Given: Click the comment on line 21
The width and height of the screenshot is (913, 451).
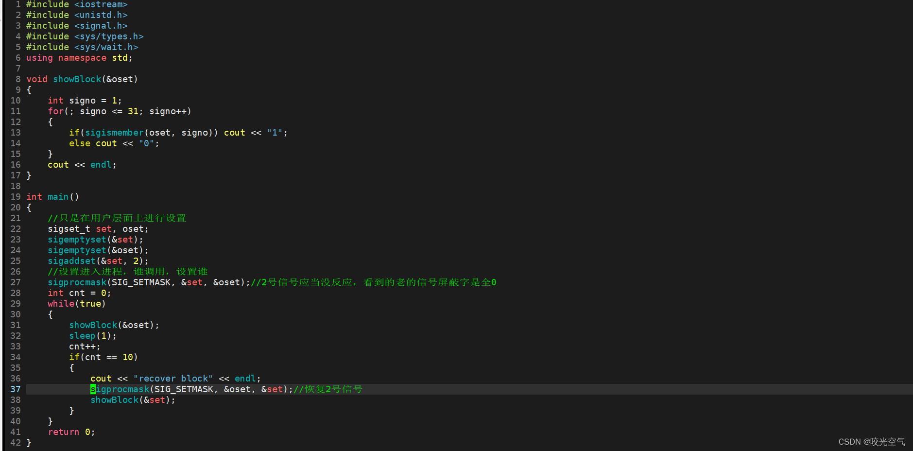Looking at the screenshot, I should coord(117,218).
